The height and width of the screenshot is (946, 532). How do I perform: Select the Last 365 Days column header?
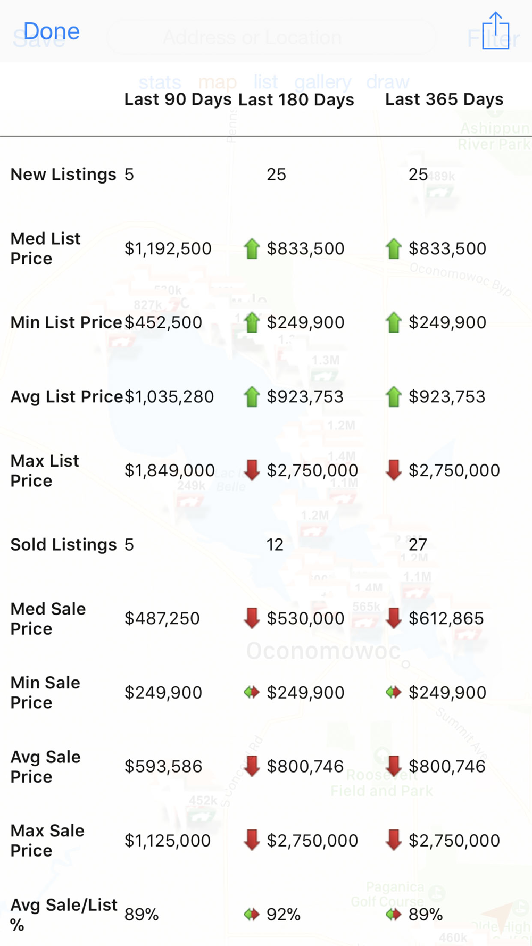(444, 99)
